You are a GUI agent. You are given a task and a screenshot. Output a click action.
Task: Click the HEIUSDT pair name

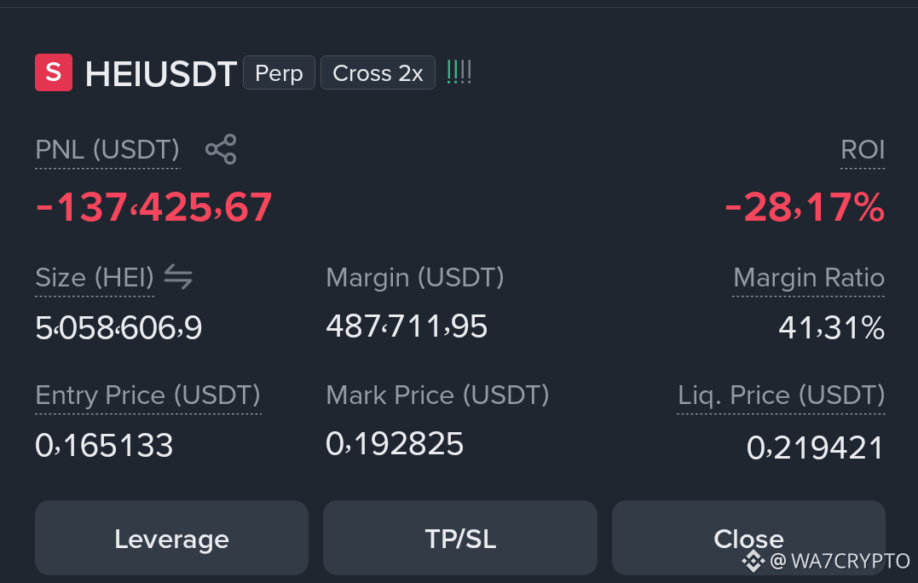click(161, 74)
